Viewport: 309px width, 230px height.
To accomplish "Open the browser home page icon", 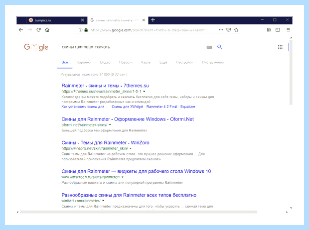I will coord(47,30).
